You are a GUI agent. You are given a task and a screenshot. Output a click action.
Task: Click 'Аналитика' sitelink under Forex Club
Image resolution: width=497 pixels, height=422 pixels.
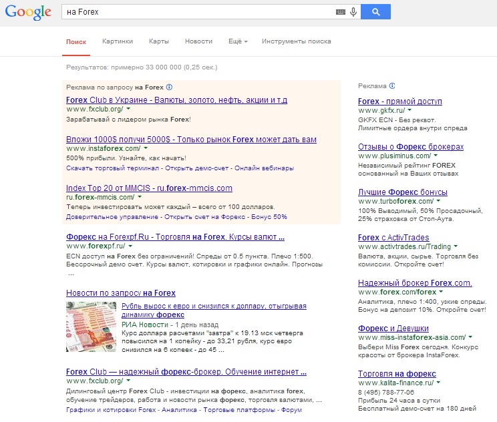[x=179, y=409]
